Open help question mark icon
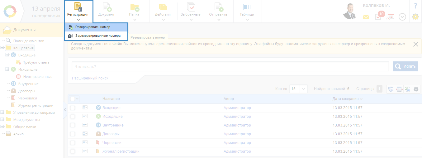 click(415, 6)
